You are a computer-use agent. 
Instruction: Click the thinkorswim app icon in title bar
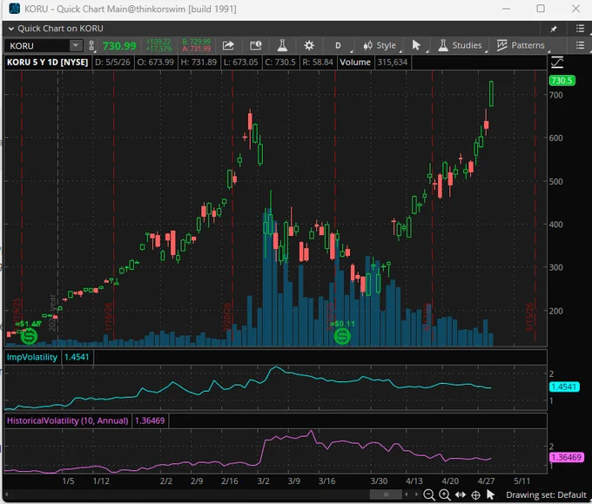[14, 9]
